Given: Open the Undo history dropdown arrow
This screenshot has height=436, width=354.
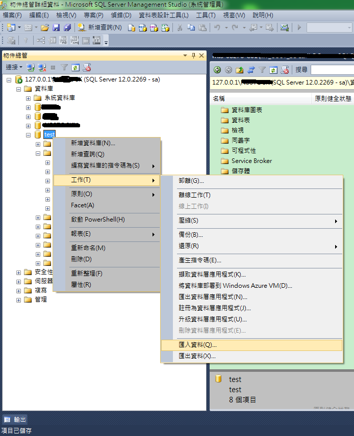Looking at the screenshot, I should (x=226, y=28).
